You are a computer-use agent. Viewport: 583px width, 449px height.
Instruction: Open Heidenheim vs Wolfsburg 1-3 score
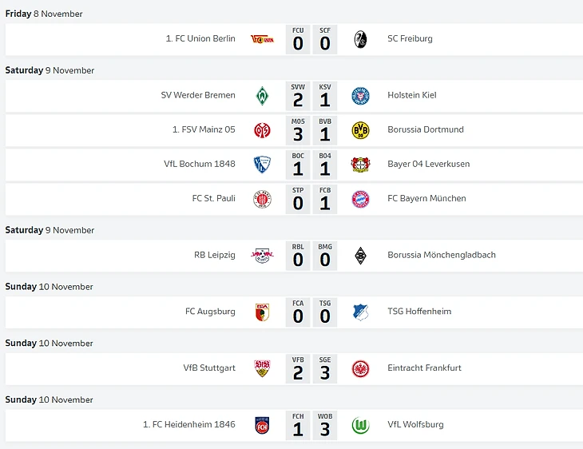[311, 425]
